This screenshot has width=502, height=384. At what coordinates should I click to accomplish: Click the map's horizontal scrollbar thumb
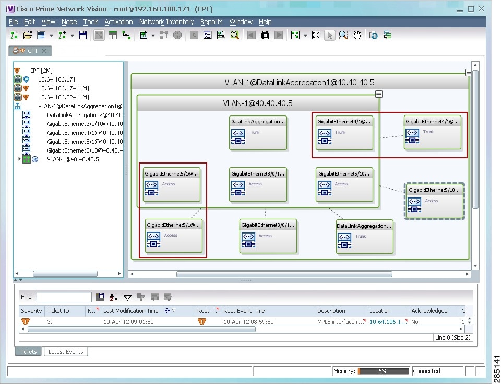pos(284,274)
